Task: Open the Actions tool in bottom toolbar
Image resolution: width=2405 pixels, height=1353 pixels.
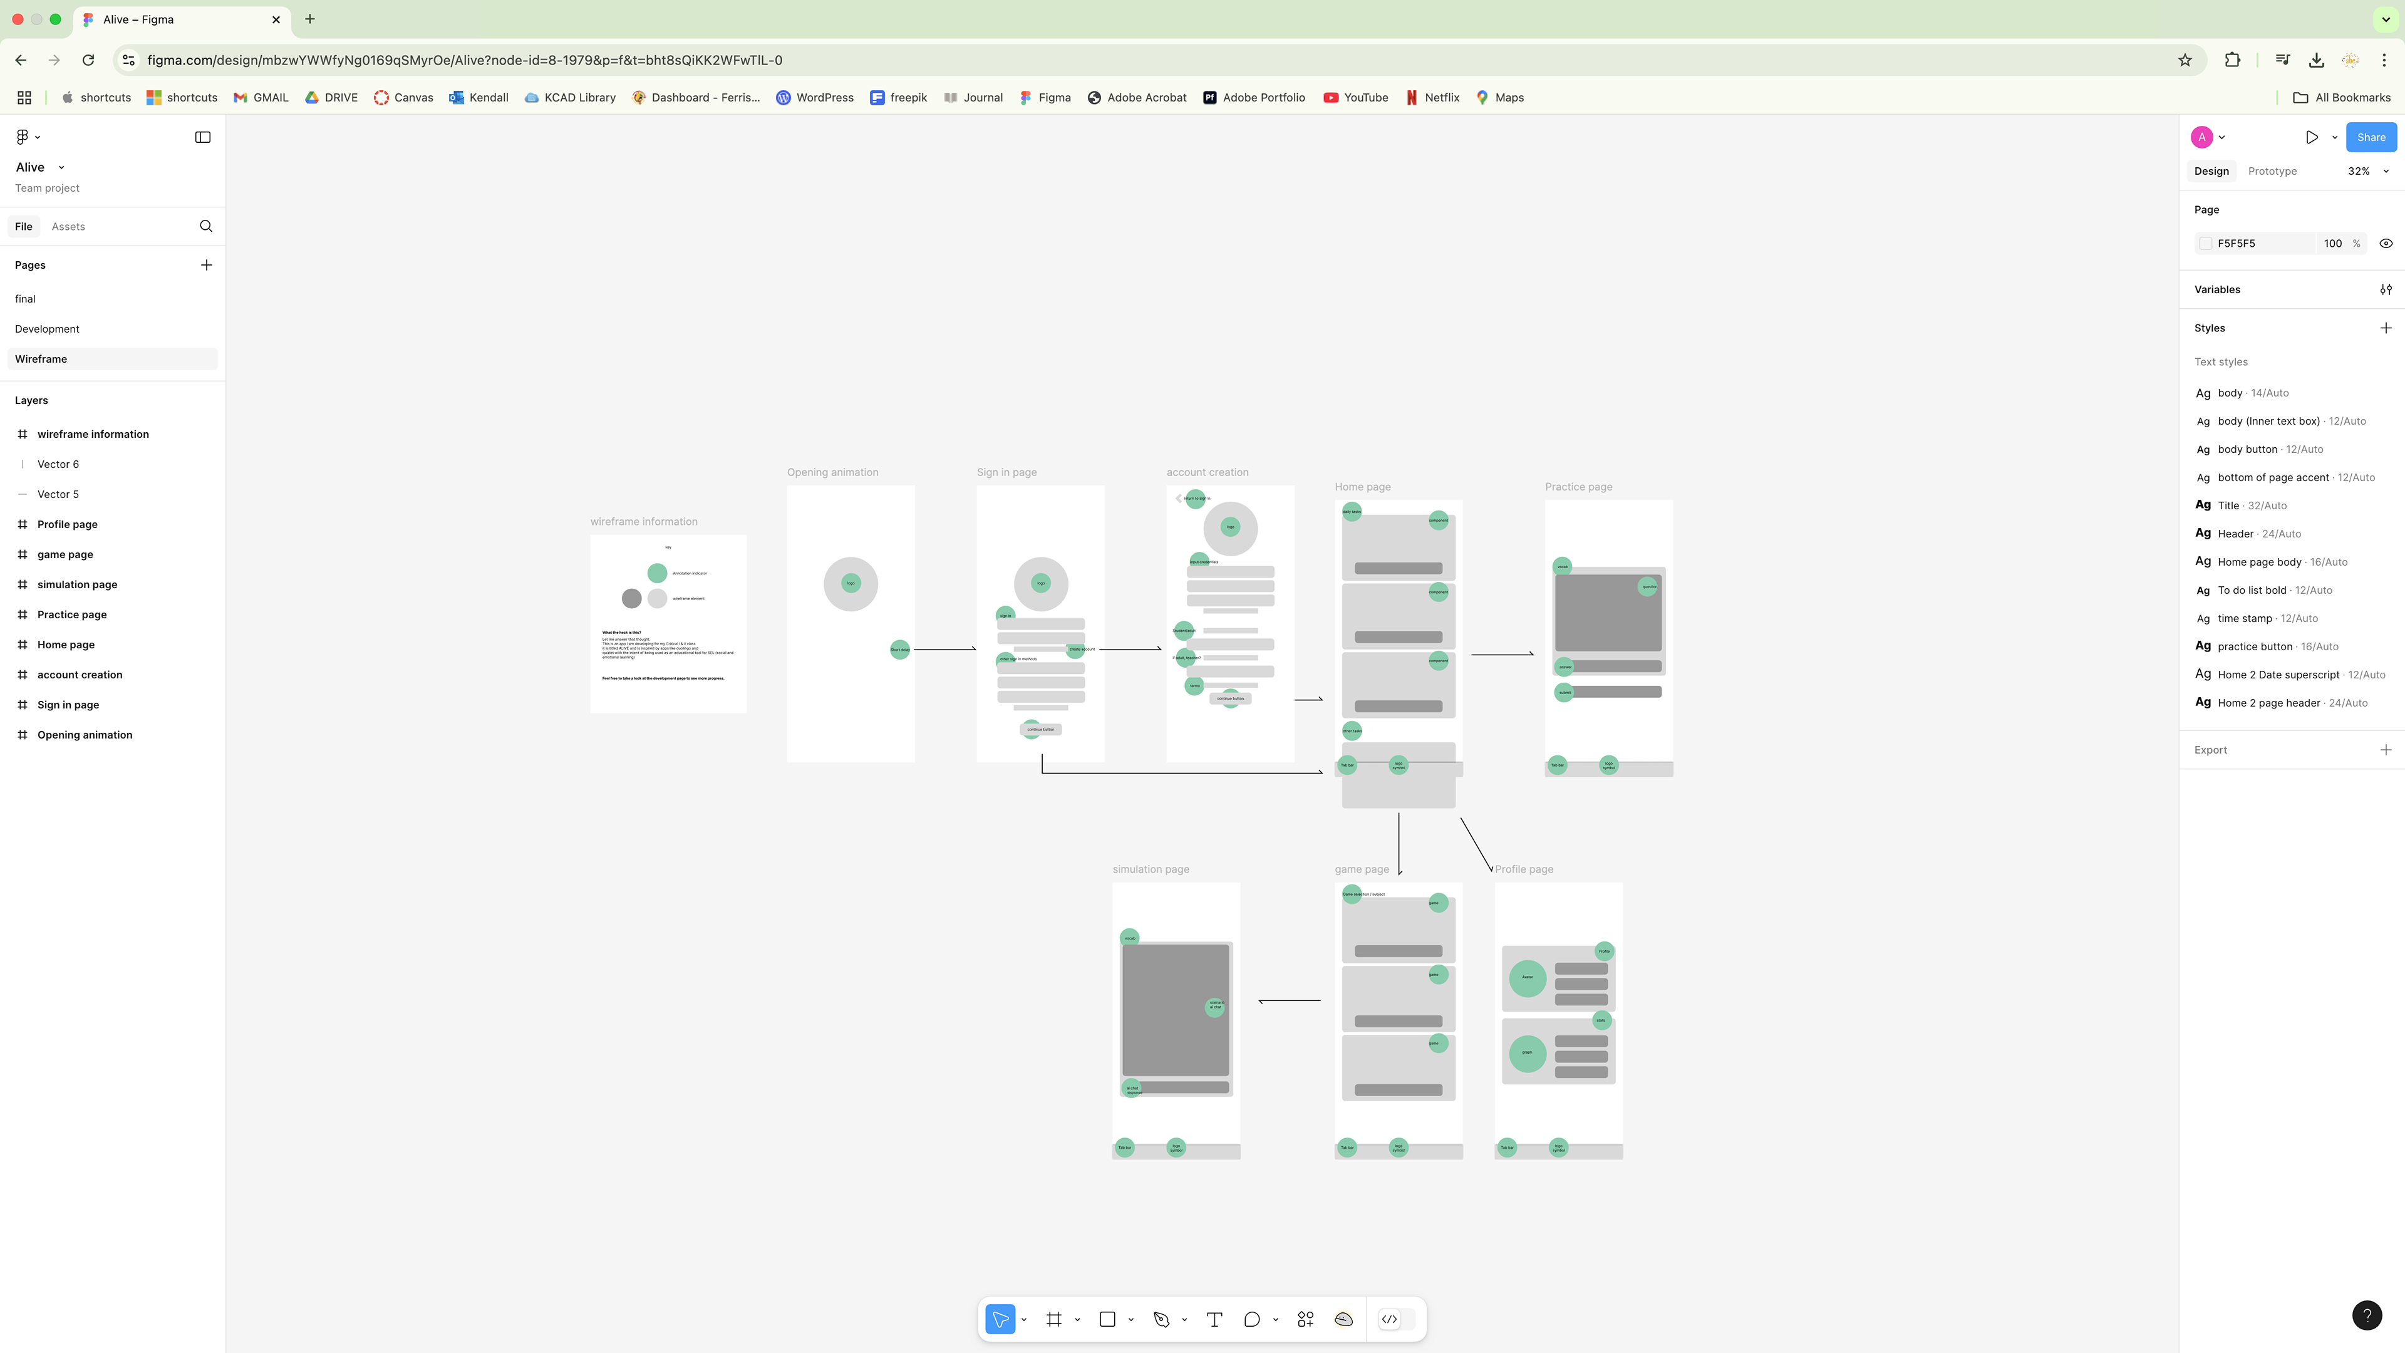Action: 1305,1319
